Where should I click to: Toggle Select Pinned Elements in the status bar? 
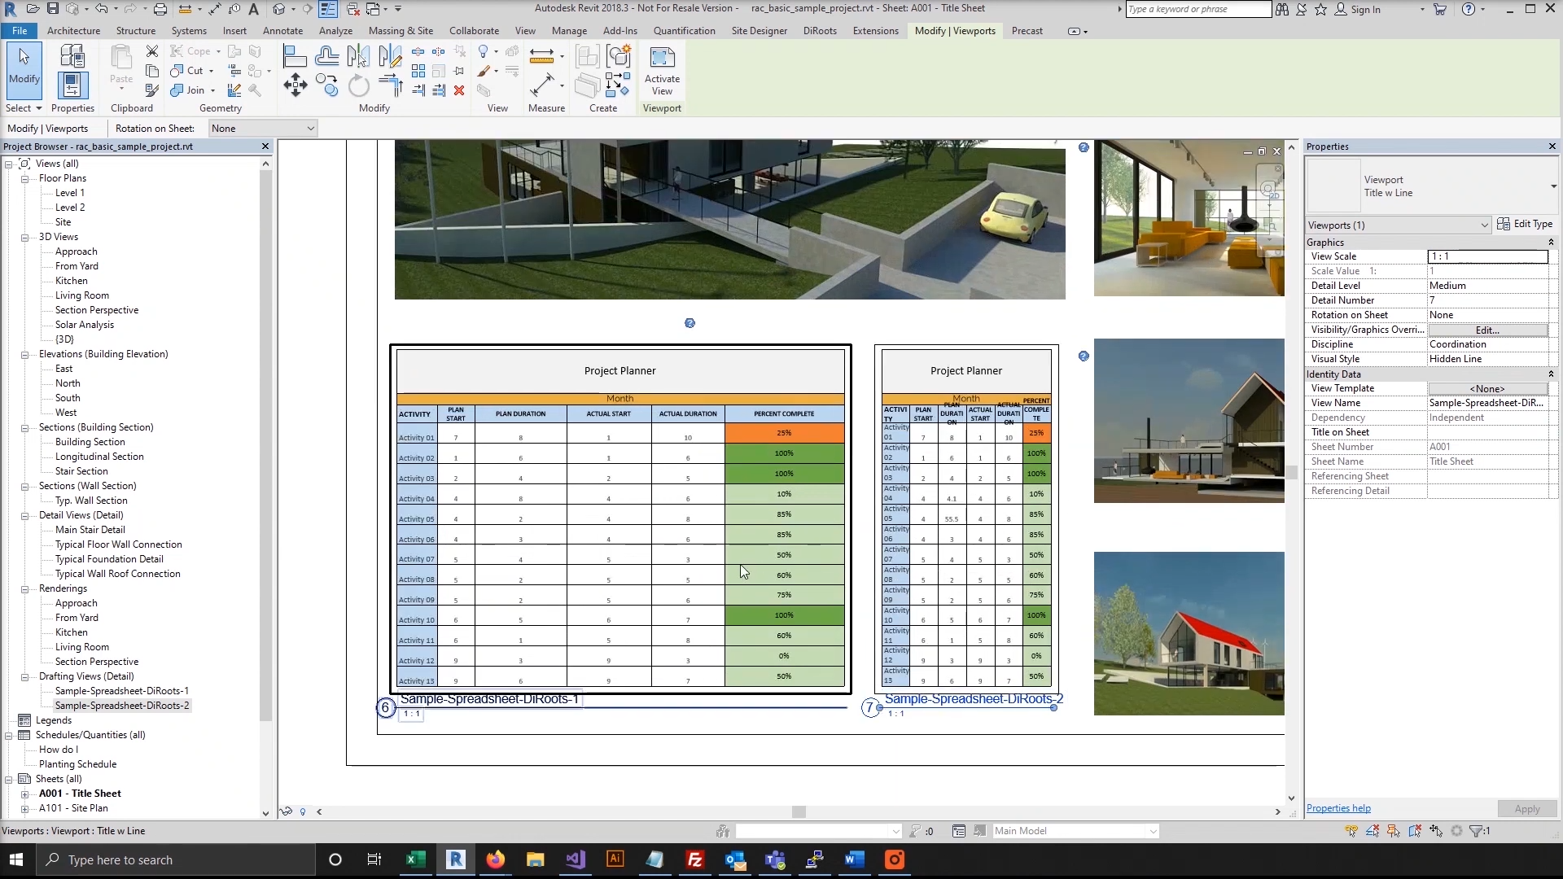1394,831
